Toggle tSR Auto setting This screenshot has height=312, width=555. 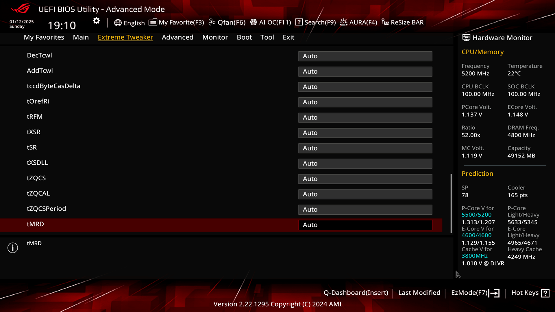(x=365, y=148)
